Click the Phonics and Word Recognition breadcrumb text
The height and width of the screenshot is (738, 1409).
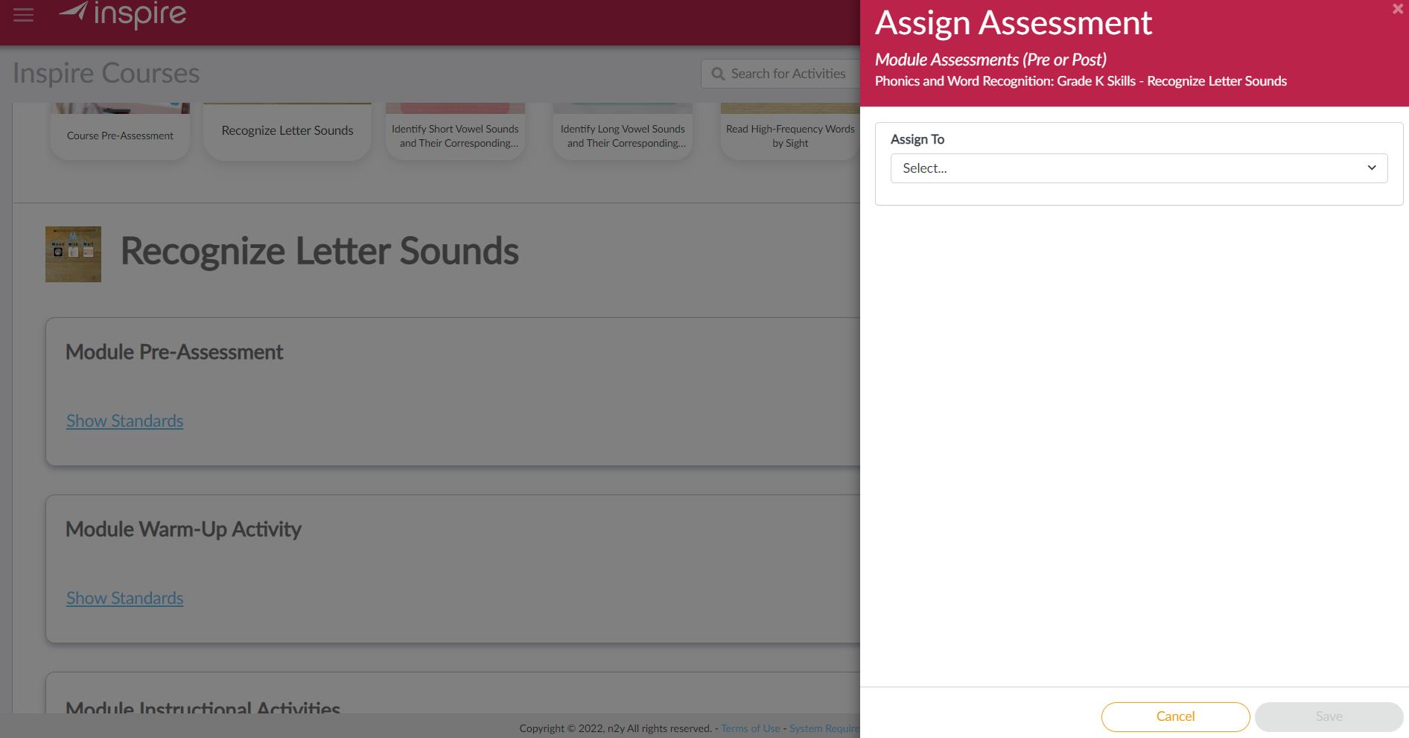pos(1081,81)
